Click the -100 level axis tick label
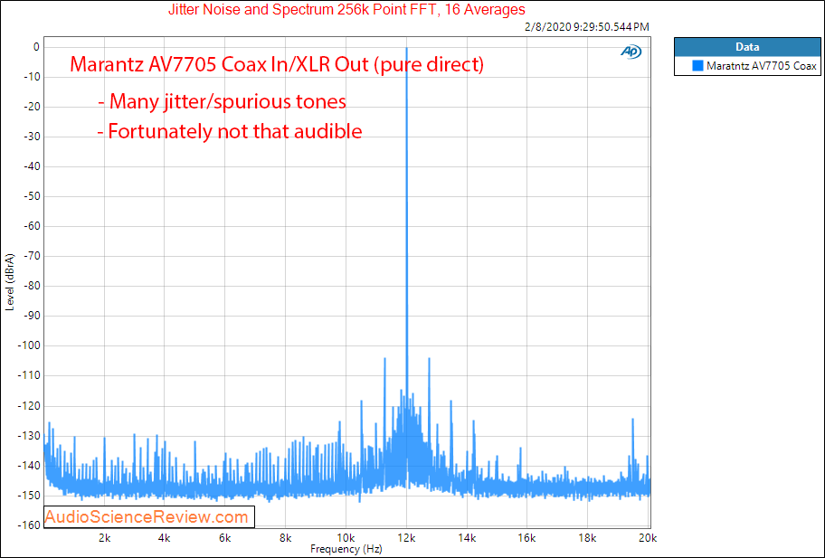This screenshot has width=825, height=558. 28,346
